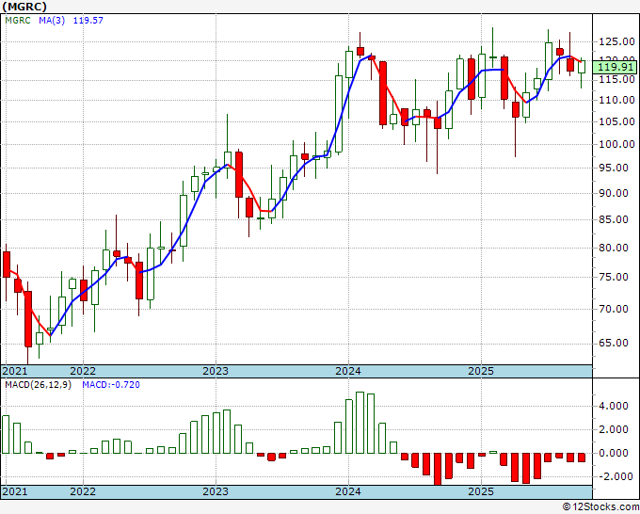640x514 pixels.
Task: Click 2024 on the MACD timeline
Action: [x=348, y=491]
